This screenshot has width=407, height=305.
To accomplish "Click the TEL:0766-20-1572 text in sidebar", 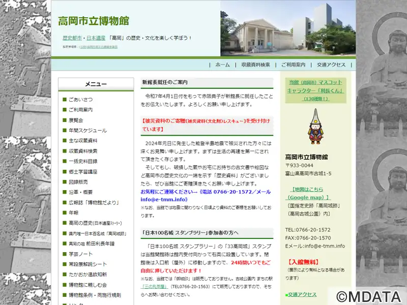I will pos(308,230).
